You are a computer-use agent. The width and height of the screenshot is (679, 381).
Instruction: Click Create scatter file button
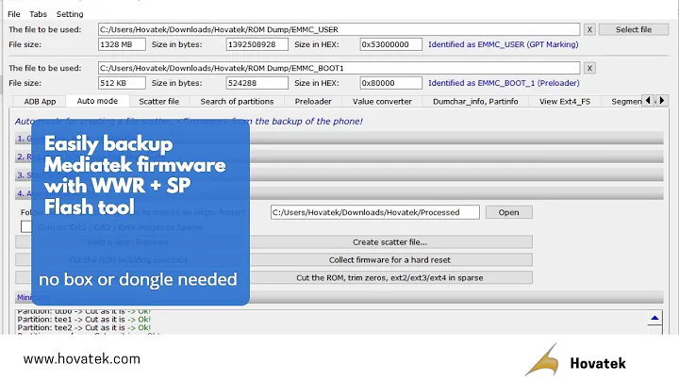389,242
